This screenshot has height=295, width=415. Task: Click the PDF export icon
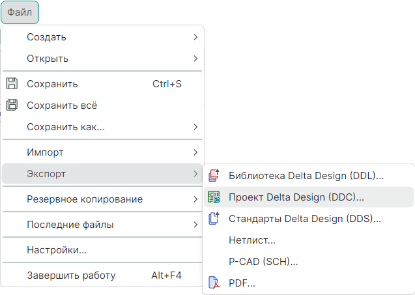(214, 283)
